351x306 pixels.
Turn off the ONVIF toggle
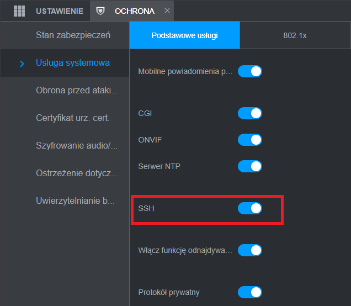click(249, 140)
